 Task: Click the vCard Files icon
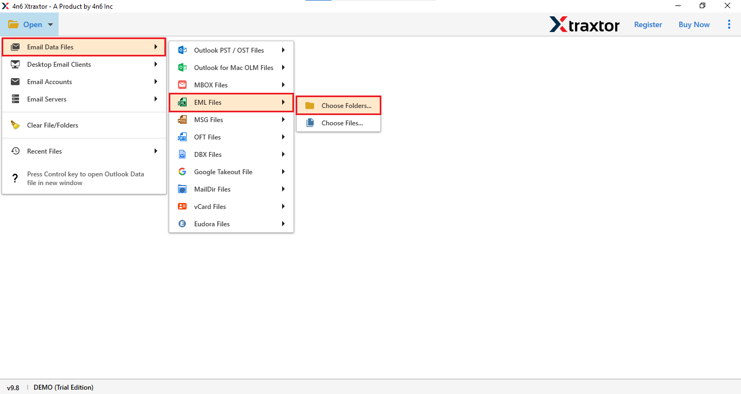182,206
